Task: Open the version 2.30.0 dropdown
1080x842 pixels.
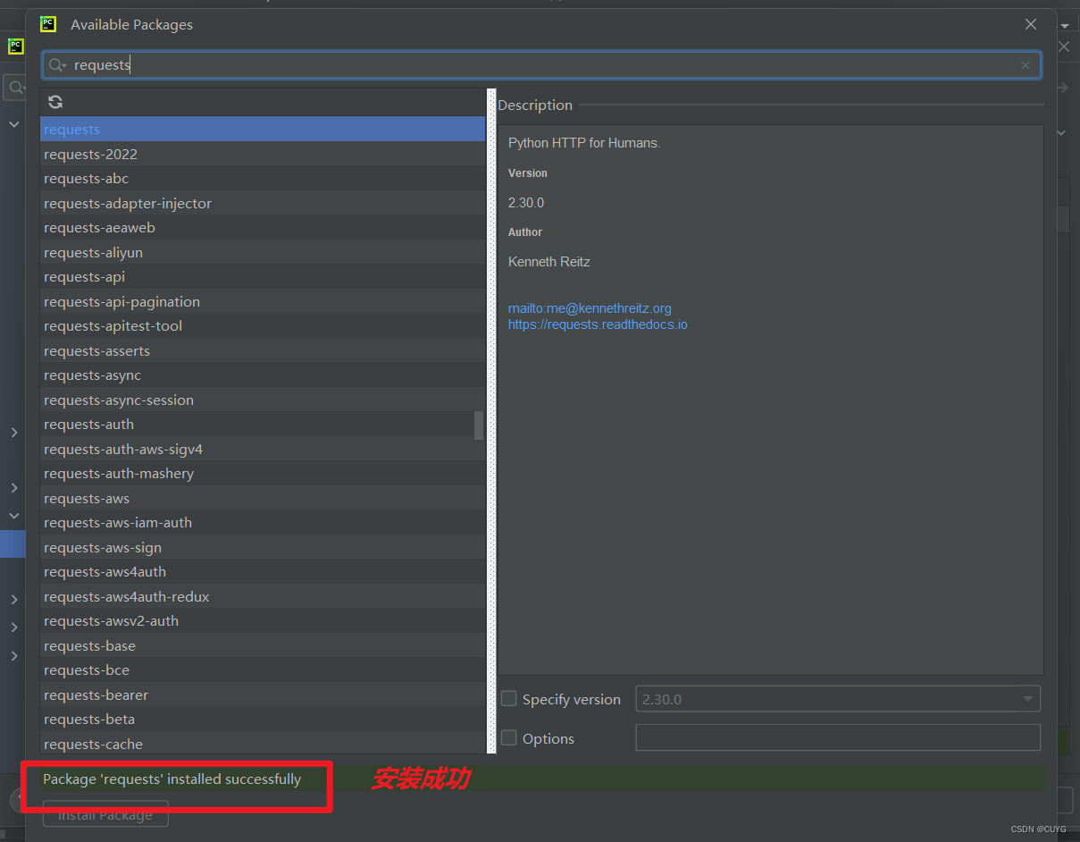Action: pyautogui.click(x=838, y=699)
